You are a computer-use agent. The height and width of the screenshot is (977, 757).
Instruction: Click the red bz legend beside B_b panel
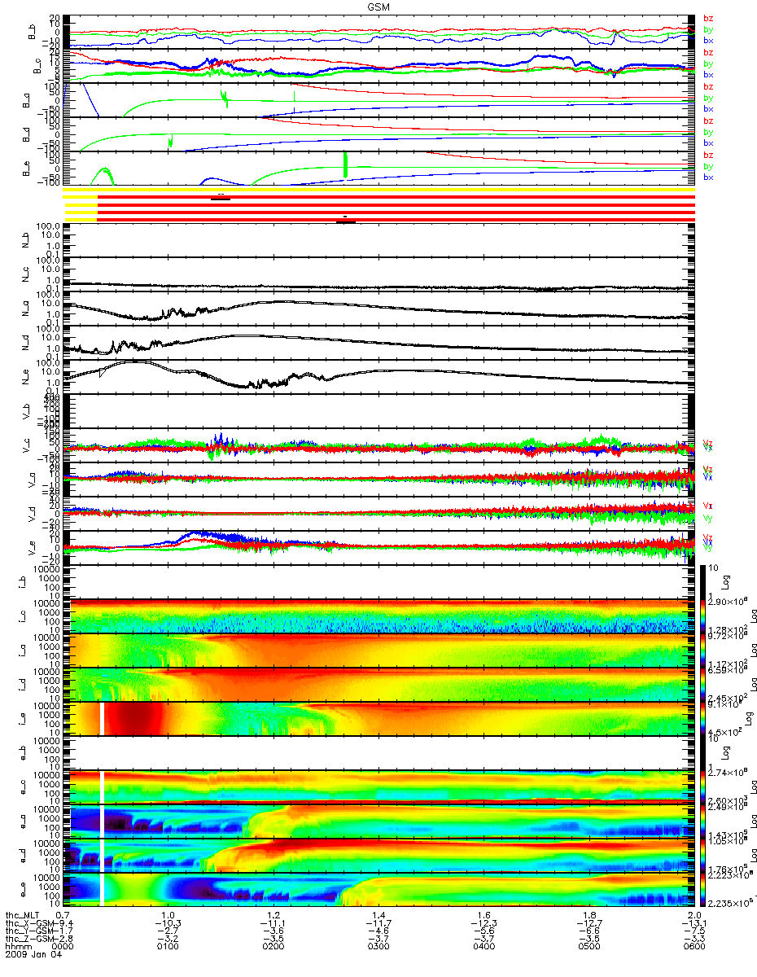(708, 18)
